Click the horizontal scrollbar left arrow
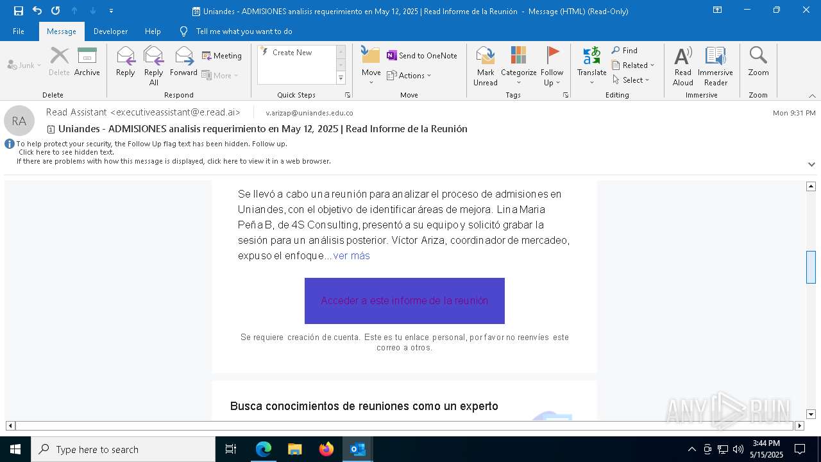821x462 pixels. (x=10, y=425)
